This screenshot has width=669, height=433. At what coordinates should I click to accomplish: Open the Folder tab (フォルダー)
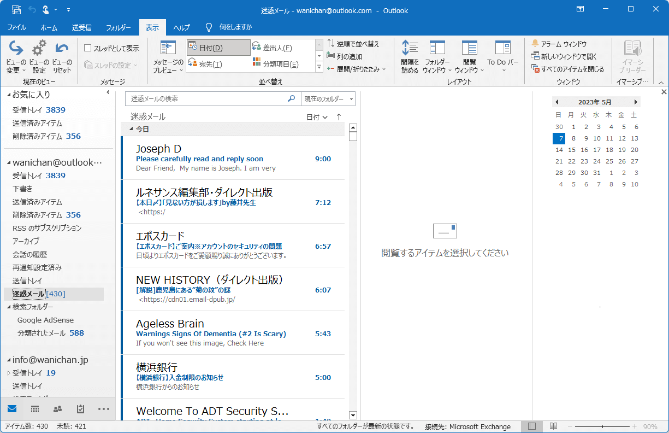click(x=119, y=27)
